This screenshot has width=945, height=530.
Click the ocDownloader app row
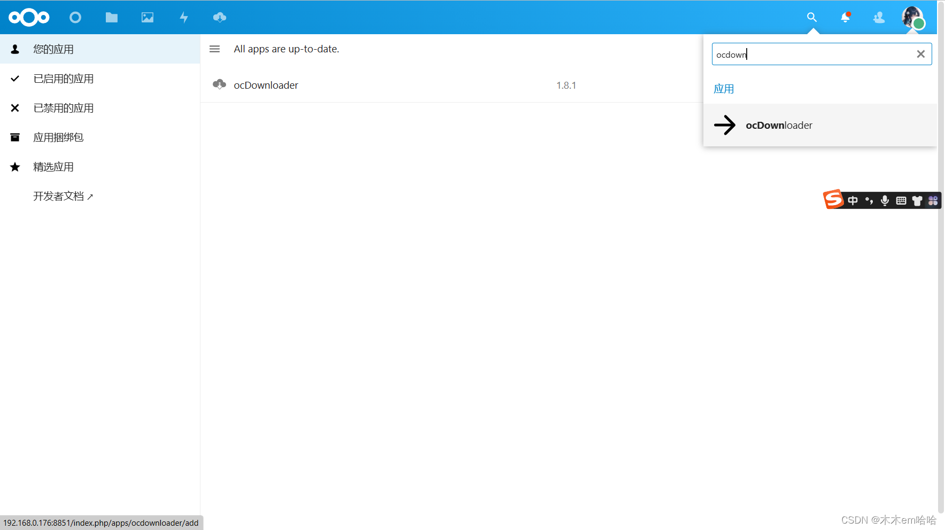pos(266,85)
